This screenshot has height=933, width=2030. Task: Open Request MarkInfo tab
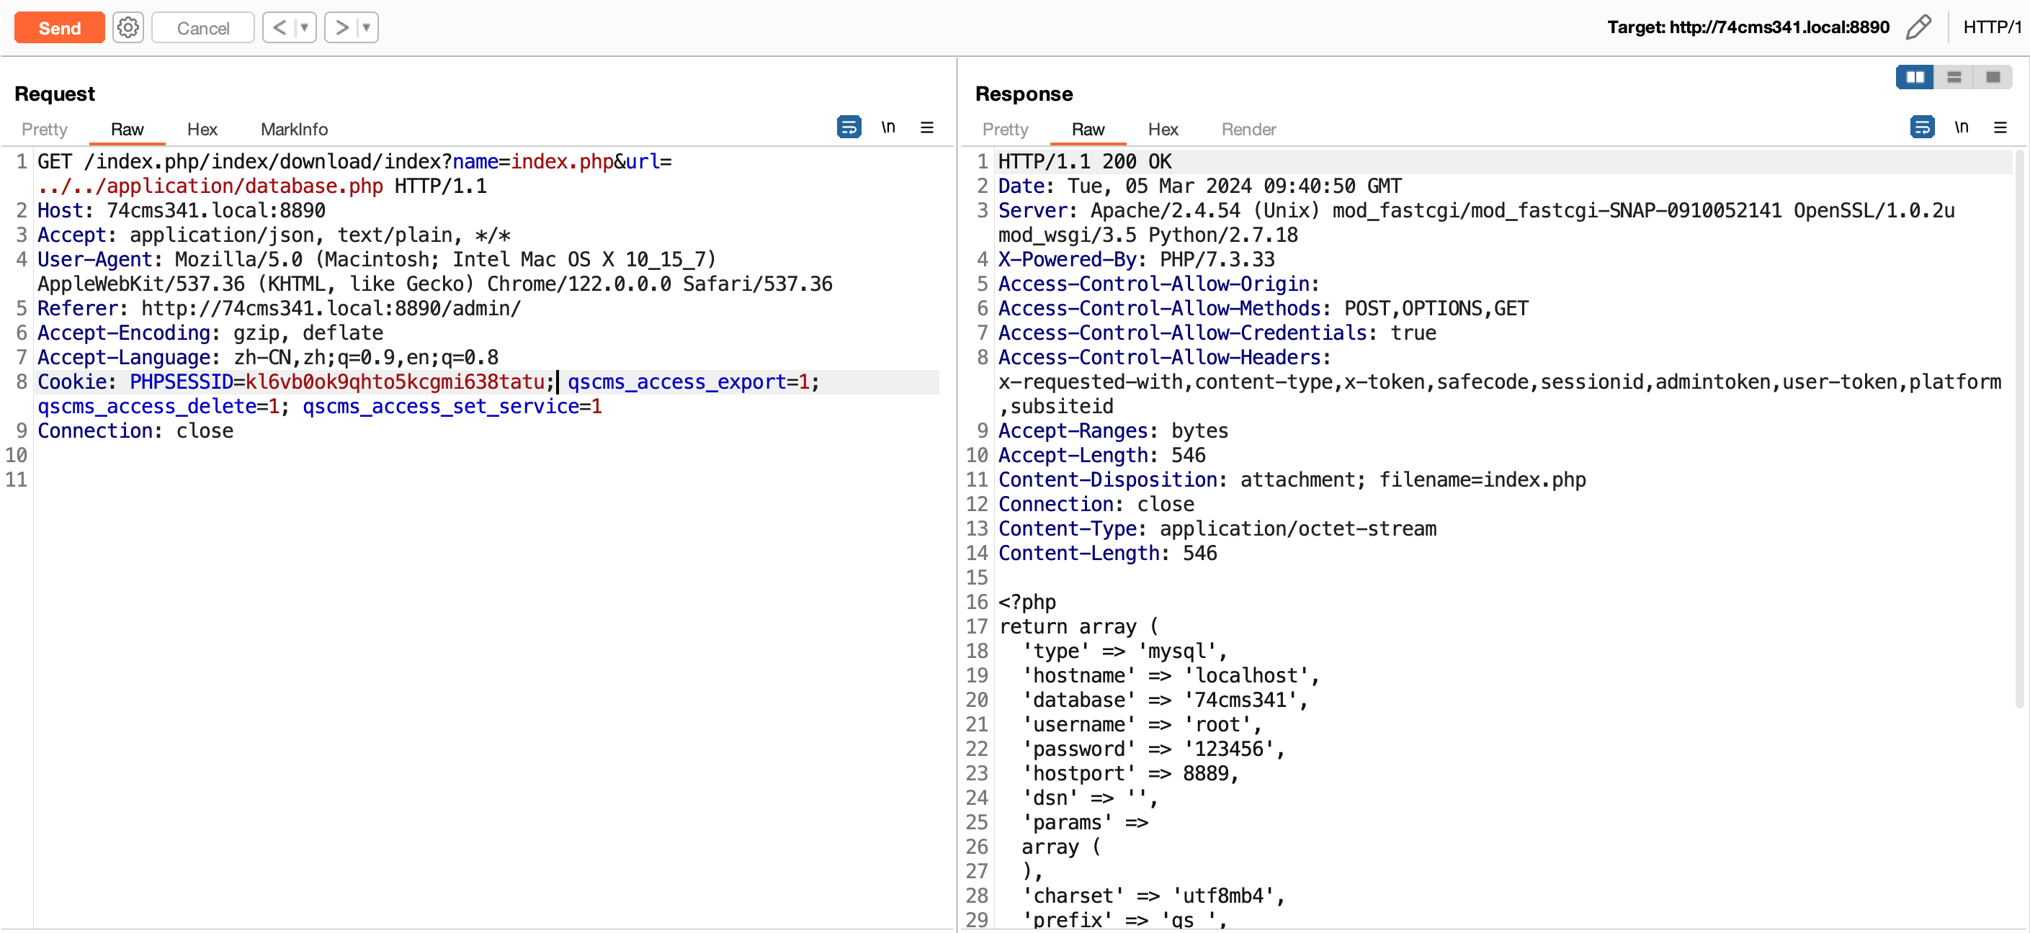pos(294,129)
